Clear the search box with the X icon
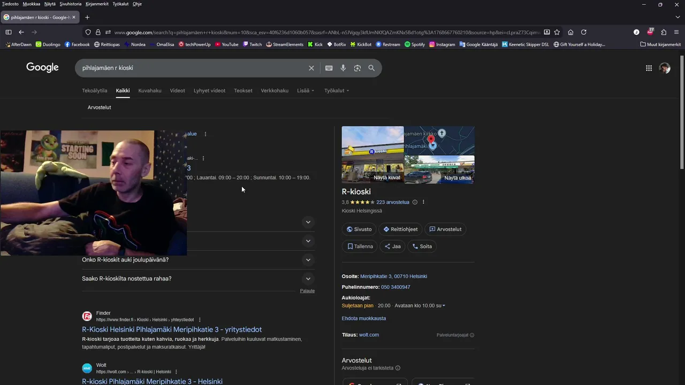The height and width of the screenshot is (385, 685). coord(311,68)
